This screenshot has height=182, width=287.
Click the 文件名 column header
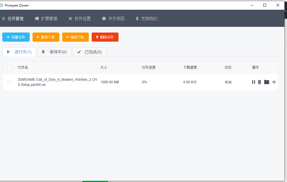click(x=23, y=68)
